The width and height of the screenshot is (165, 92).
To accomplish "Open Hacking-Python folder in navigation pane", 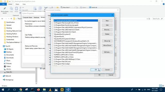I will pyautogui.click(x=12, y=34).
